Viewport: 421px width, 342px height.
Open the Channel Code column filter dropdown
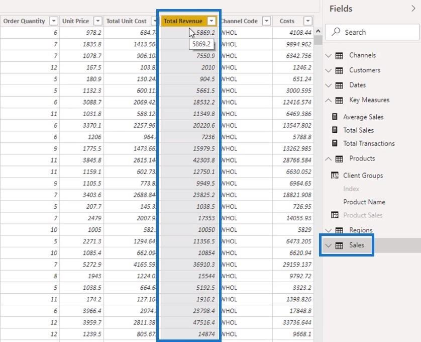[x=267, y=21]
